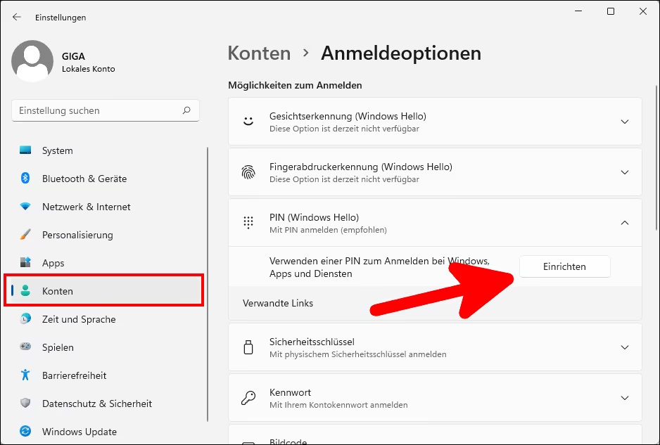Screen dimensions: 660x445
Task: Expand Fingerabdruckerkennung chevron
Action: point(624,172)
